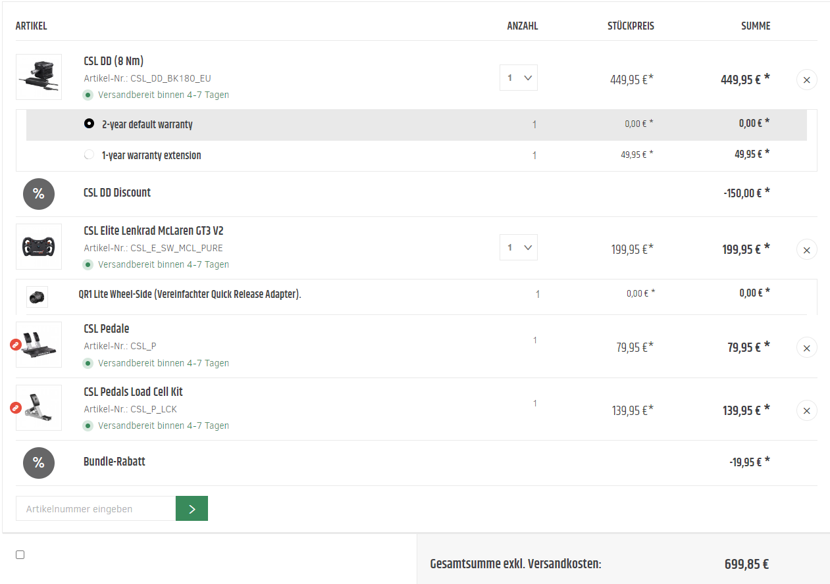Open quantity dropdown for McLaren GT3 V2 wheel
The image size is (830, 584).
coord(519,247)
